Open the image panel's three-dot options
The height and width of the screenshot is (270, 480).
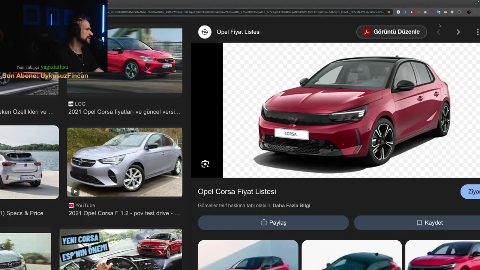[x=477, y=32]
